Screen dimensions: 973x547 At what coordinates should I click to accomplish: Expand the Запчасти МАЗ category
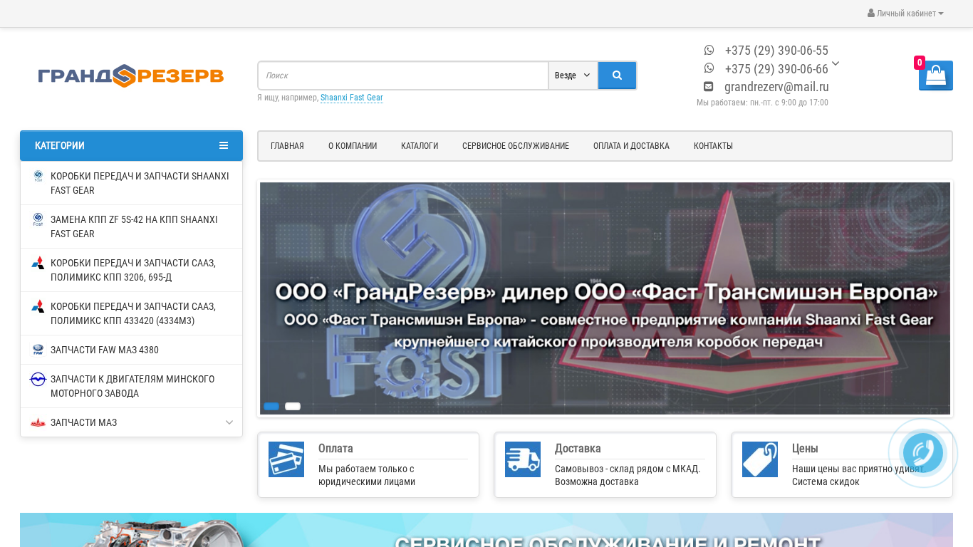(x=229, y=422)
